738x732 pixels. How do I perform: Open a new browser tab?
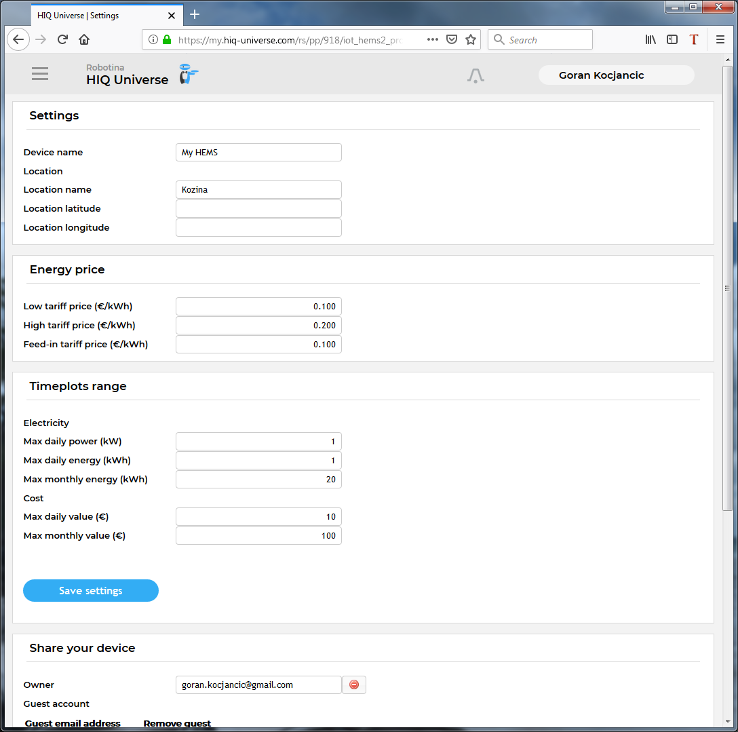tap(195, 14)
